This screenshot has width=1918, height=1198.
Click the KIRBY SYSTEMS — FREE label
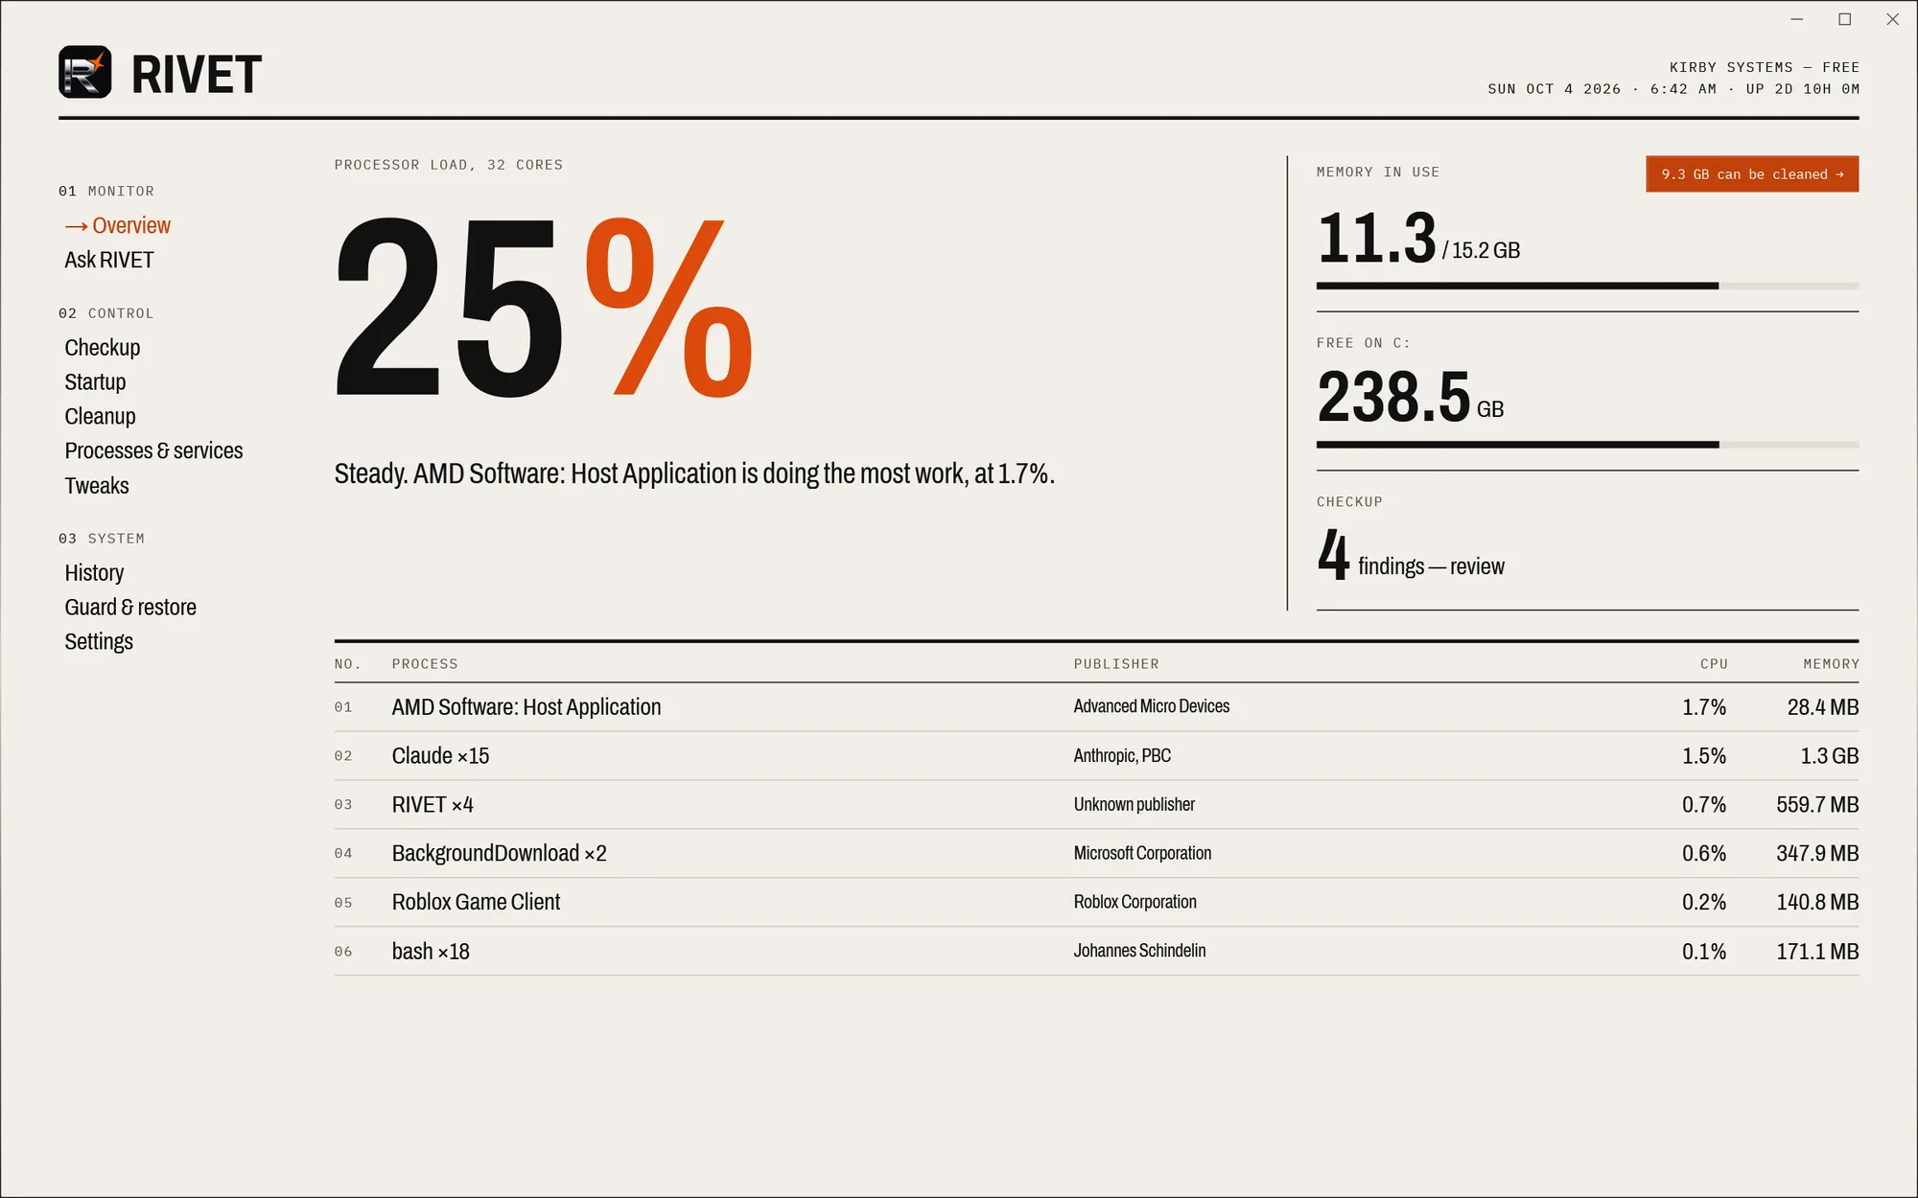click(x=1765, y=67)
